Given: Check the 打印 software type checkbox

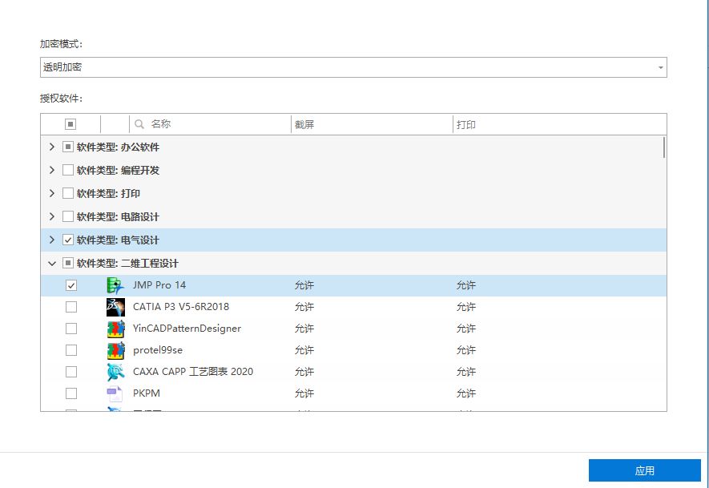Looking at the screenshot, I should click(x=68, y=194).
